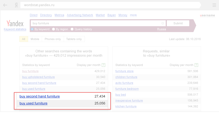Open the faded buy furniture keyword link
Screen dimensions: 219x113
click(x=30, y=71)
